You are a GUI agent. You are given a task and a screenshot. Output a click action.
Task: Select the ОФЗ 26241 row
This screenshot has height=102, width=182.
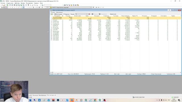pyautogui.click(x=115, y=39)
